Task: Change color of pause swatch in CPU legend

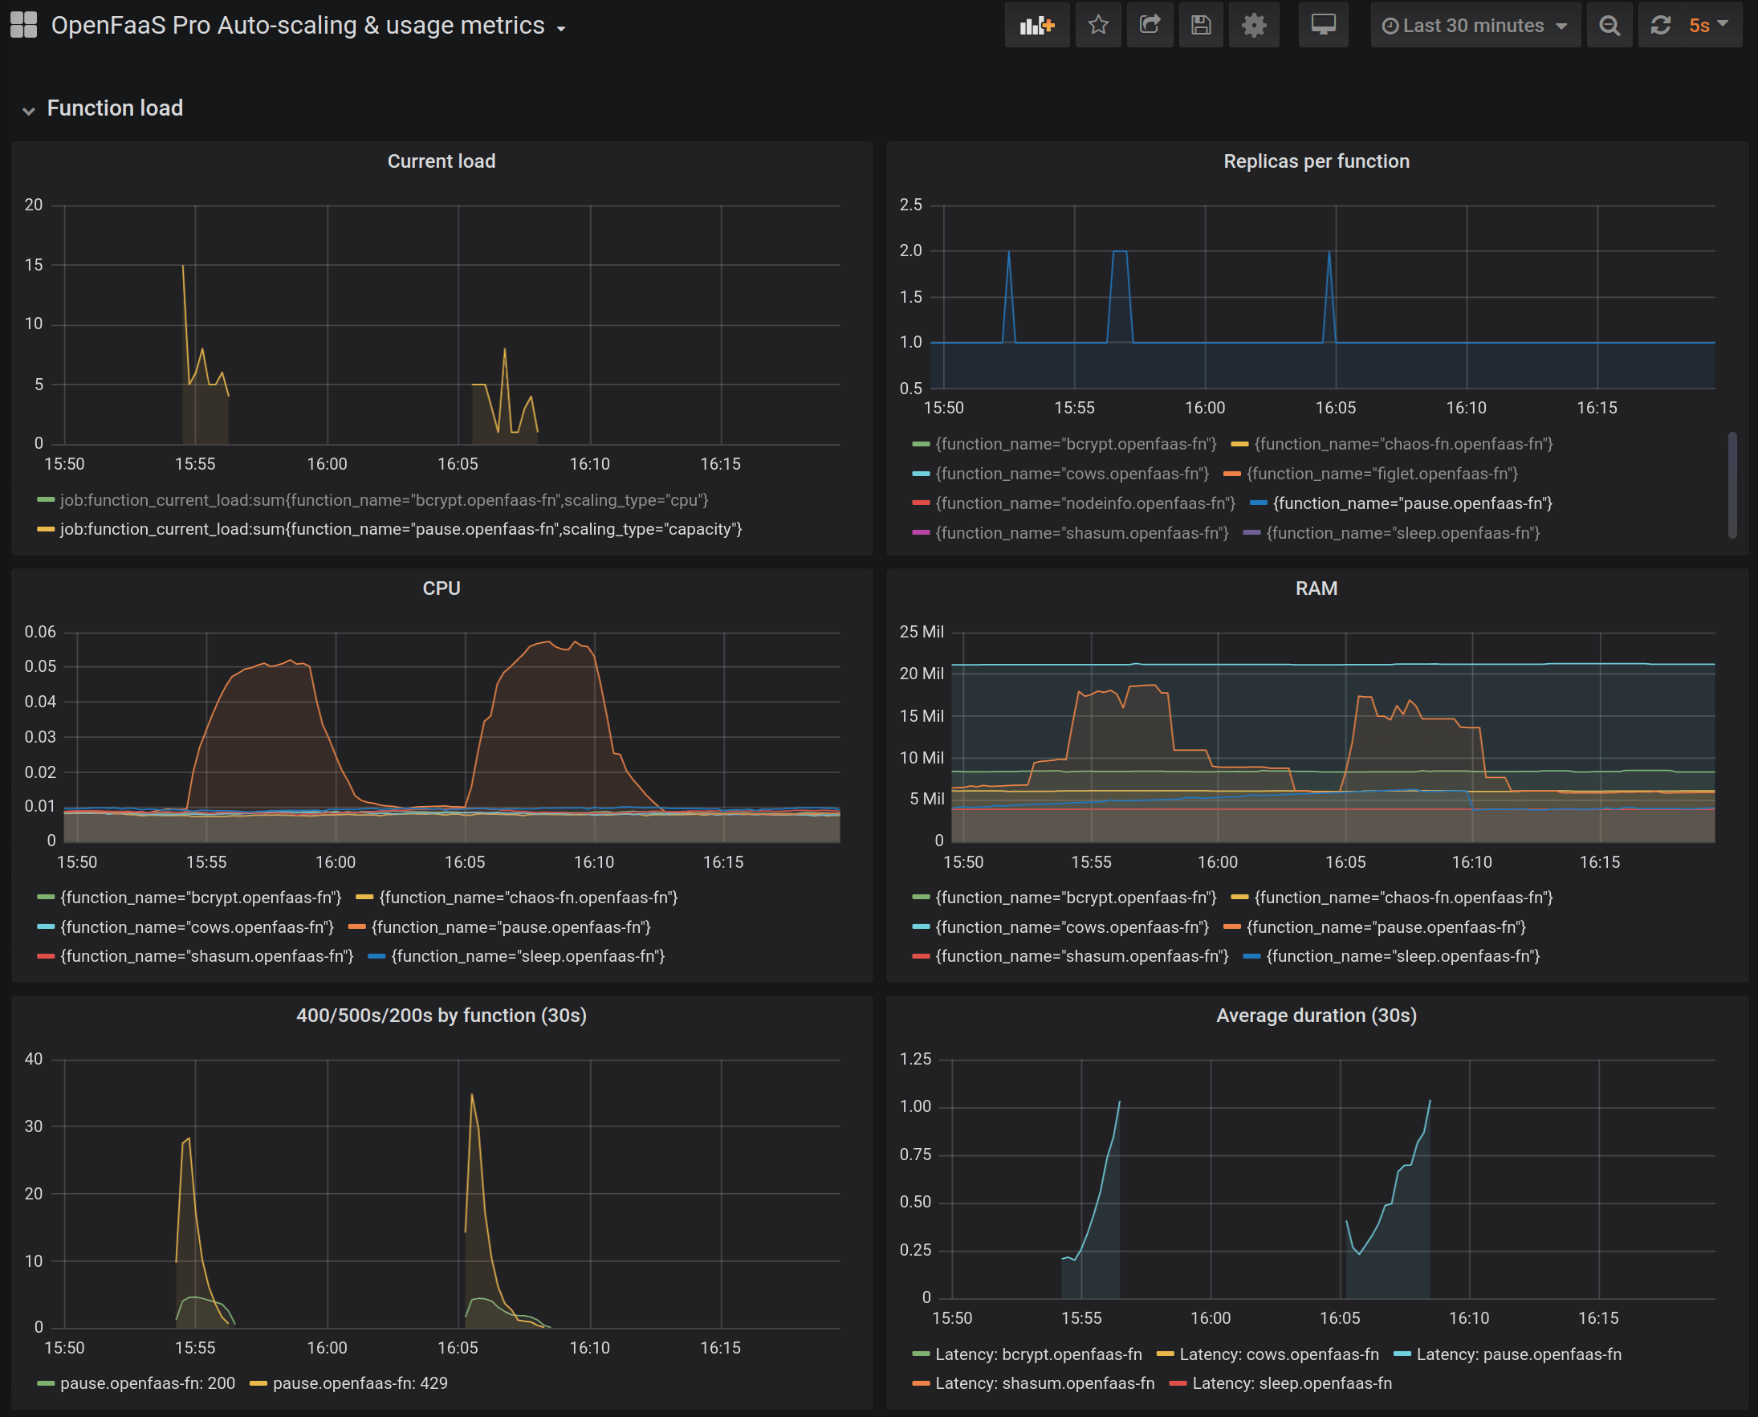Action: (356, 927)
